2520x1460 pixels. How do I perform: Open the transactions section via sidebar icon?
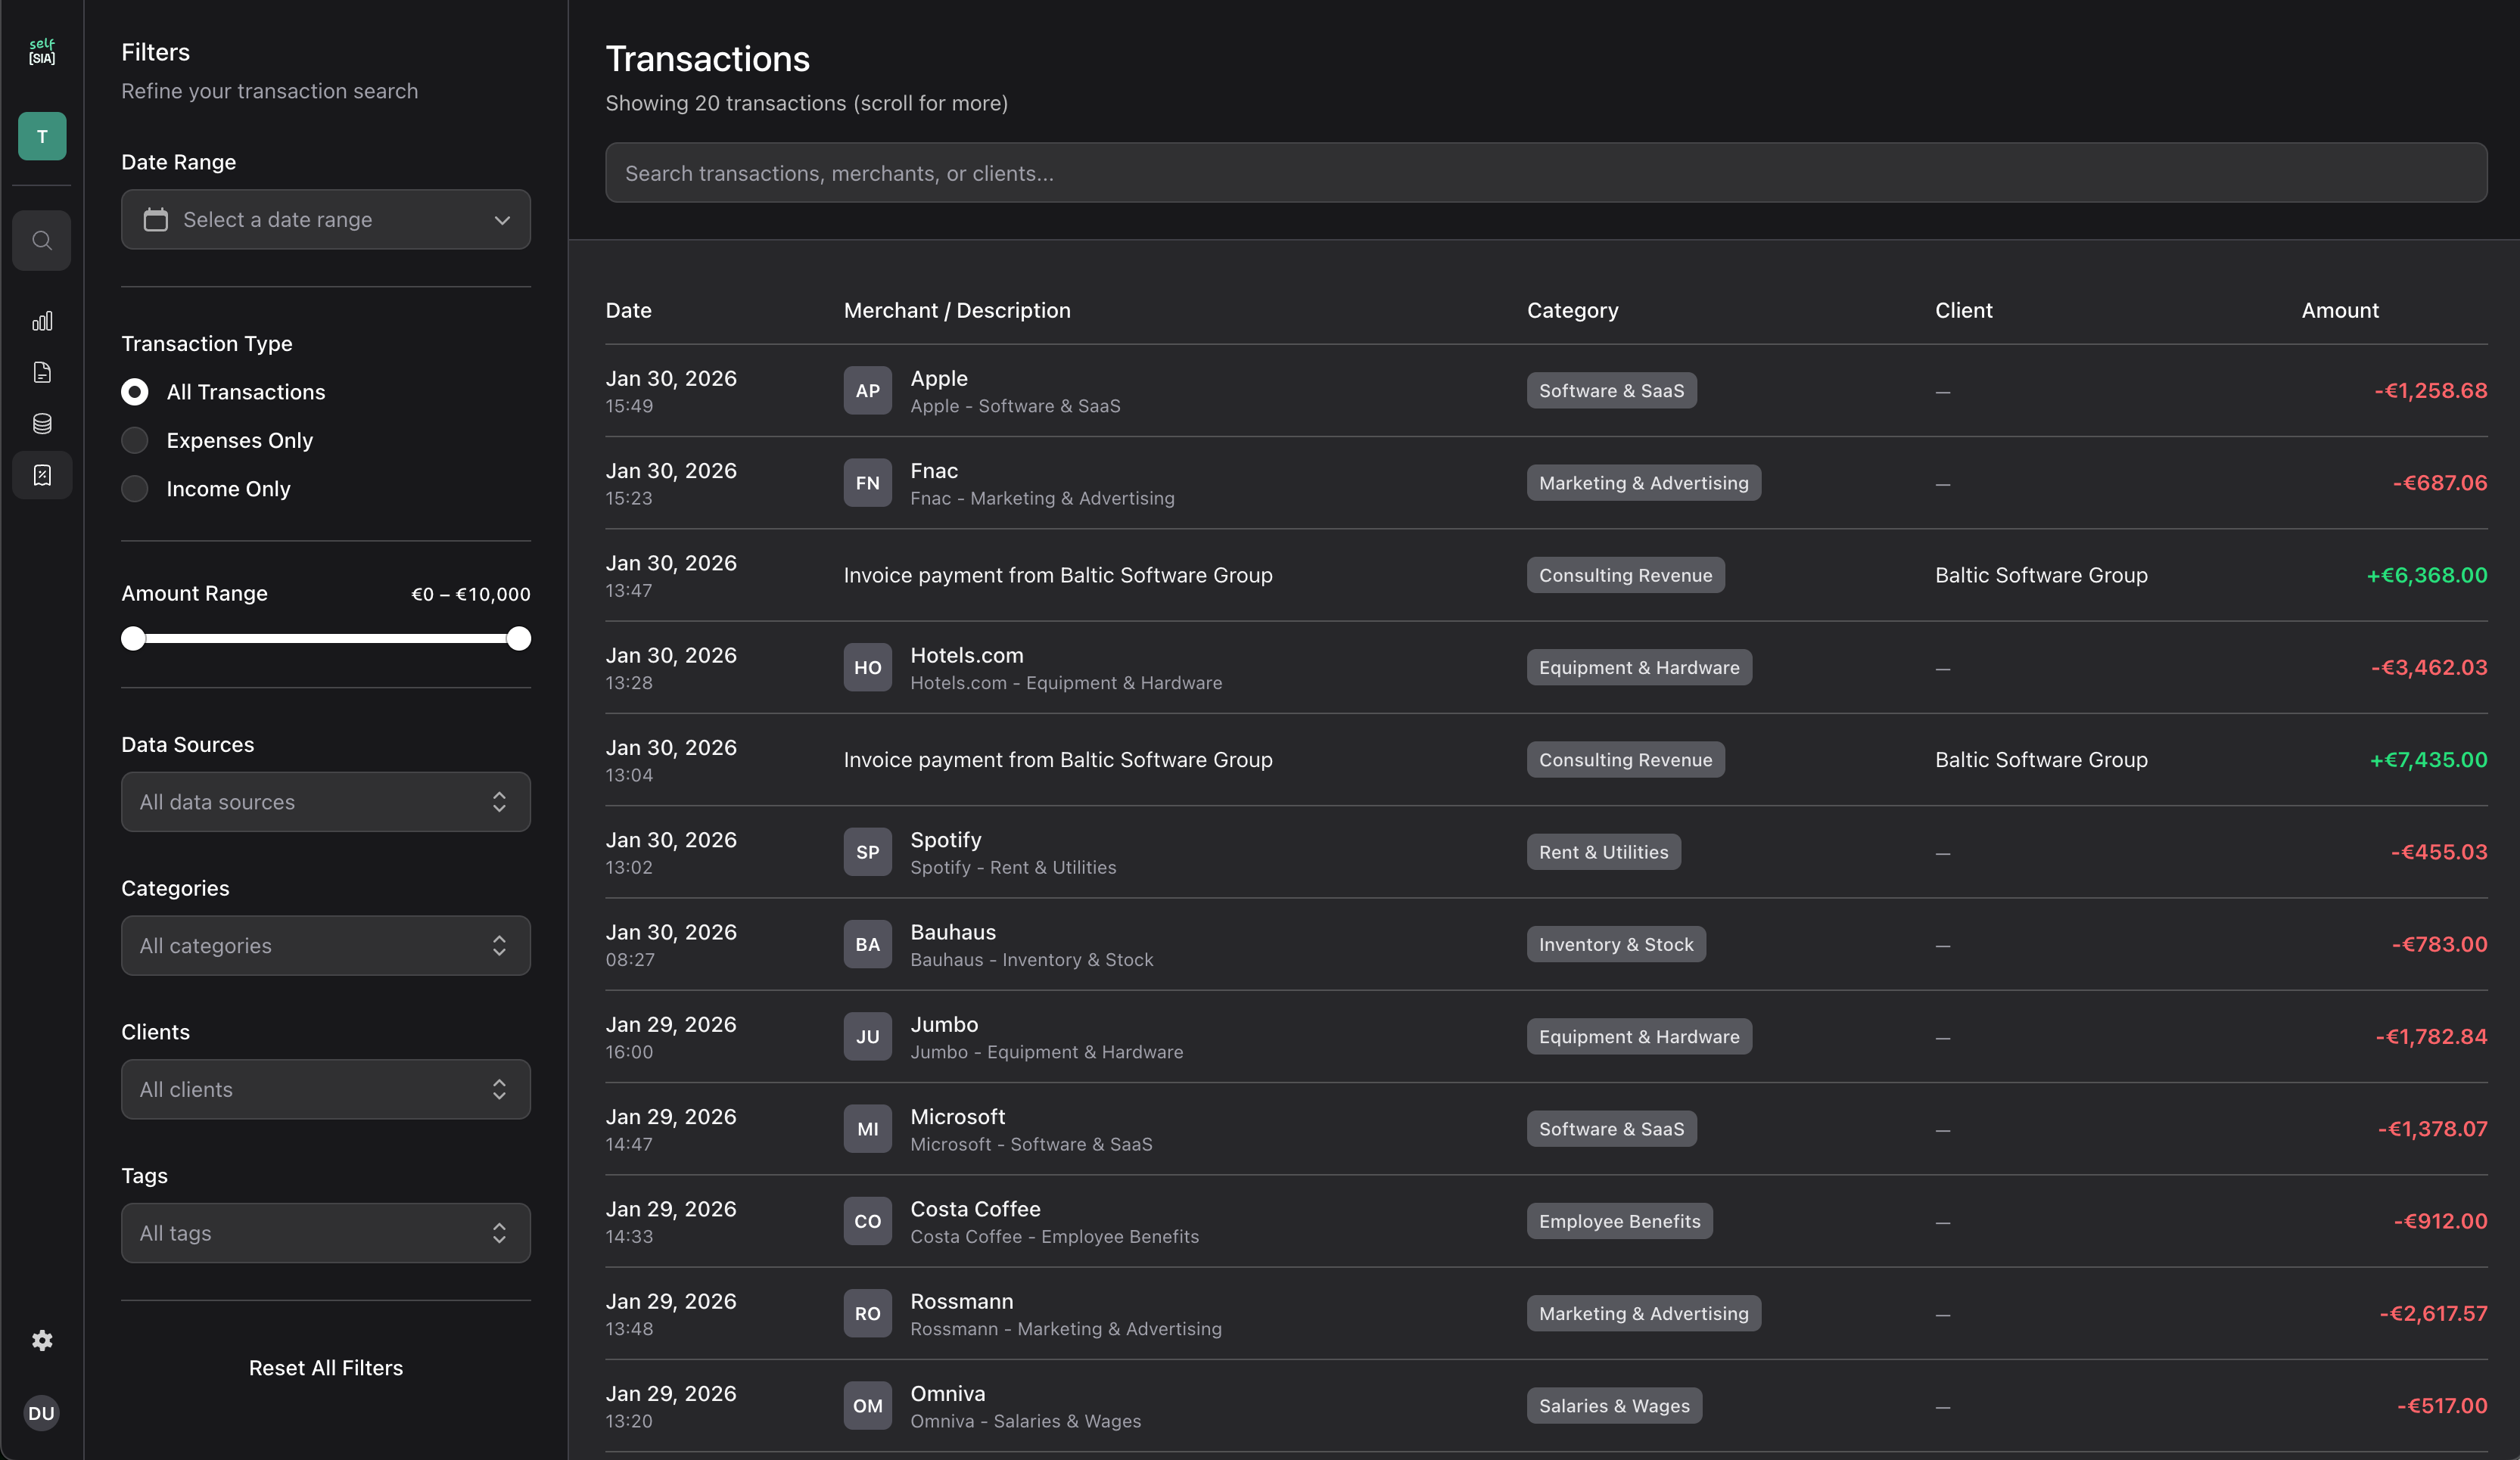coord(41,474)
